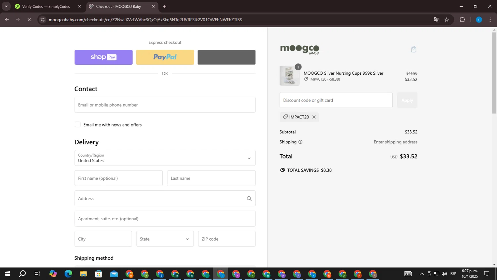Viewport: 497px width, 280px height.
Task: Open Windows taskbar search
Action: (x=22, y=274)
